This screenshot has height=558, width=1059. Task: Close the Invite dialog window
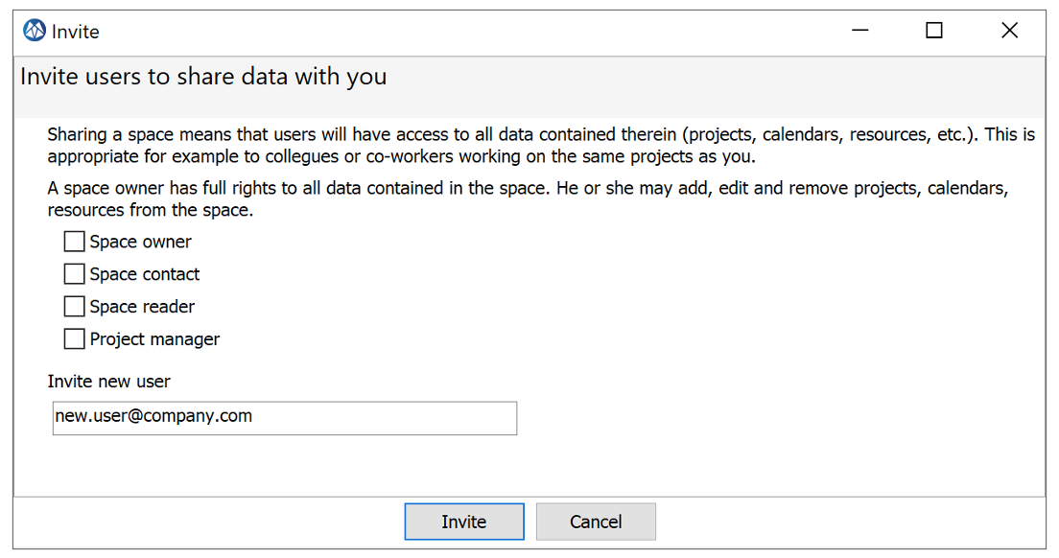point(1009,31)
